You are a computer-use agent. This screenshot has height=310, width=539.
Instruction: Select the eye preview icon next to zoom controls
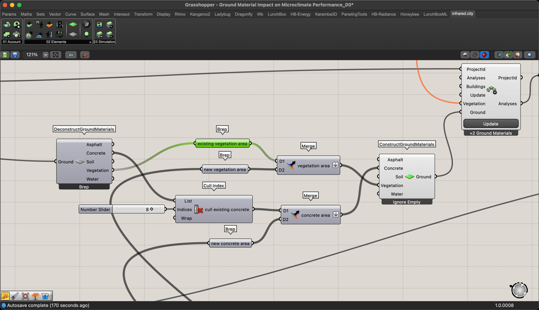point(71,54)
